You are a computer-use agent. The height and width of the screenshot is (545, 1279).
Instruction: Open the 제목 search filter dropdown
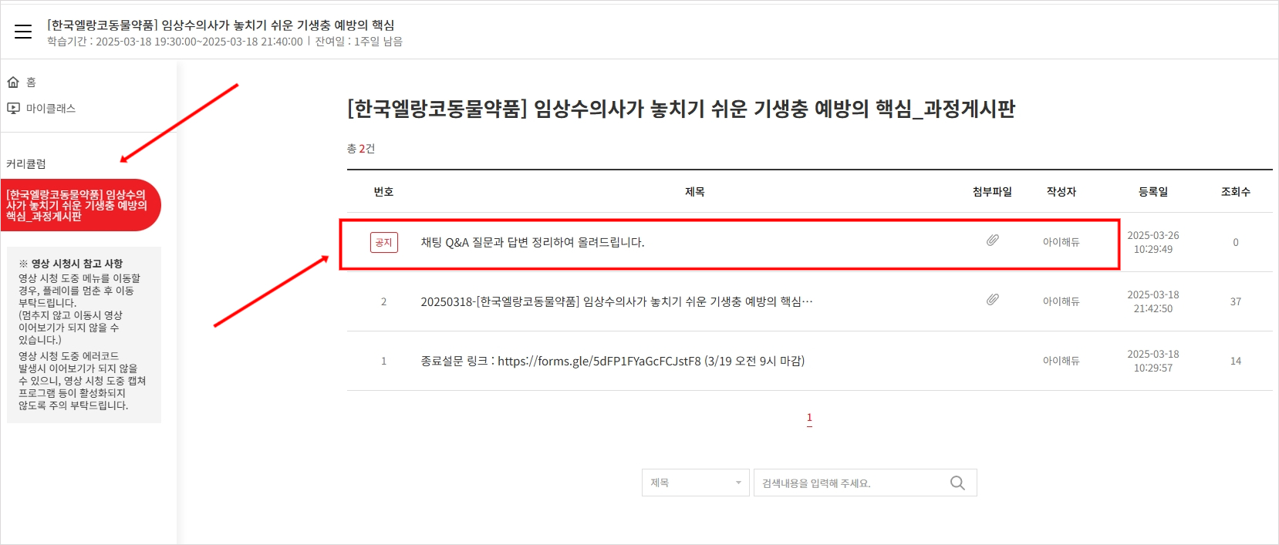(695, 483)
